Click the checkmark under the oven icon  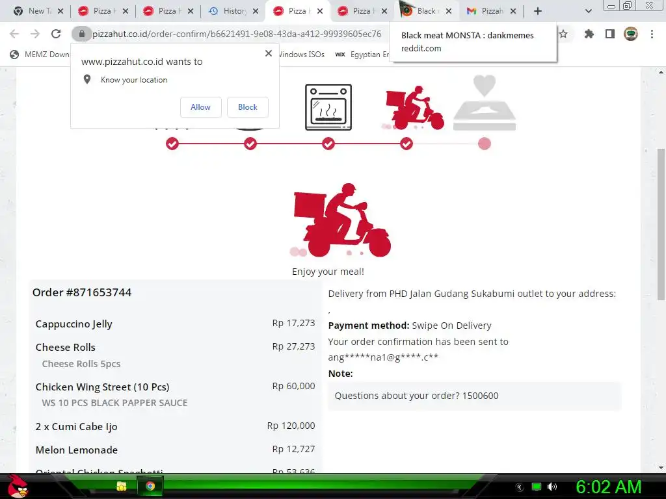pos(328,144)
